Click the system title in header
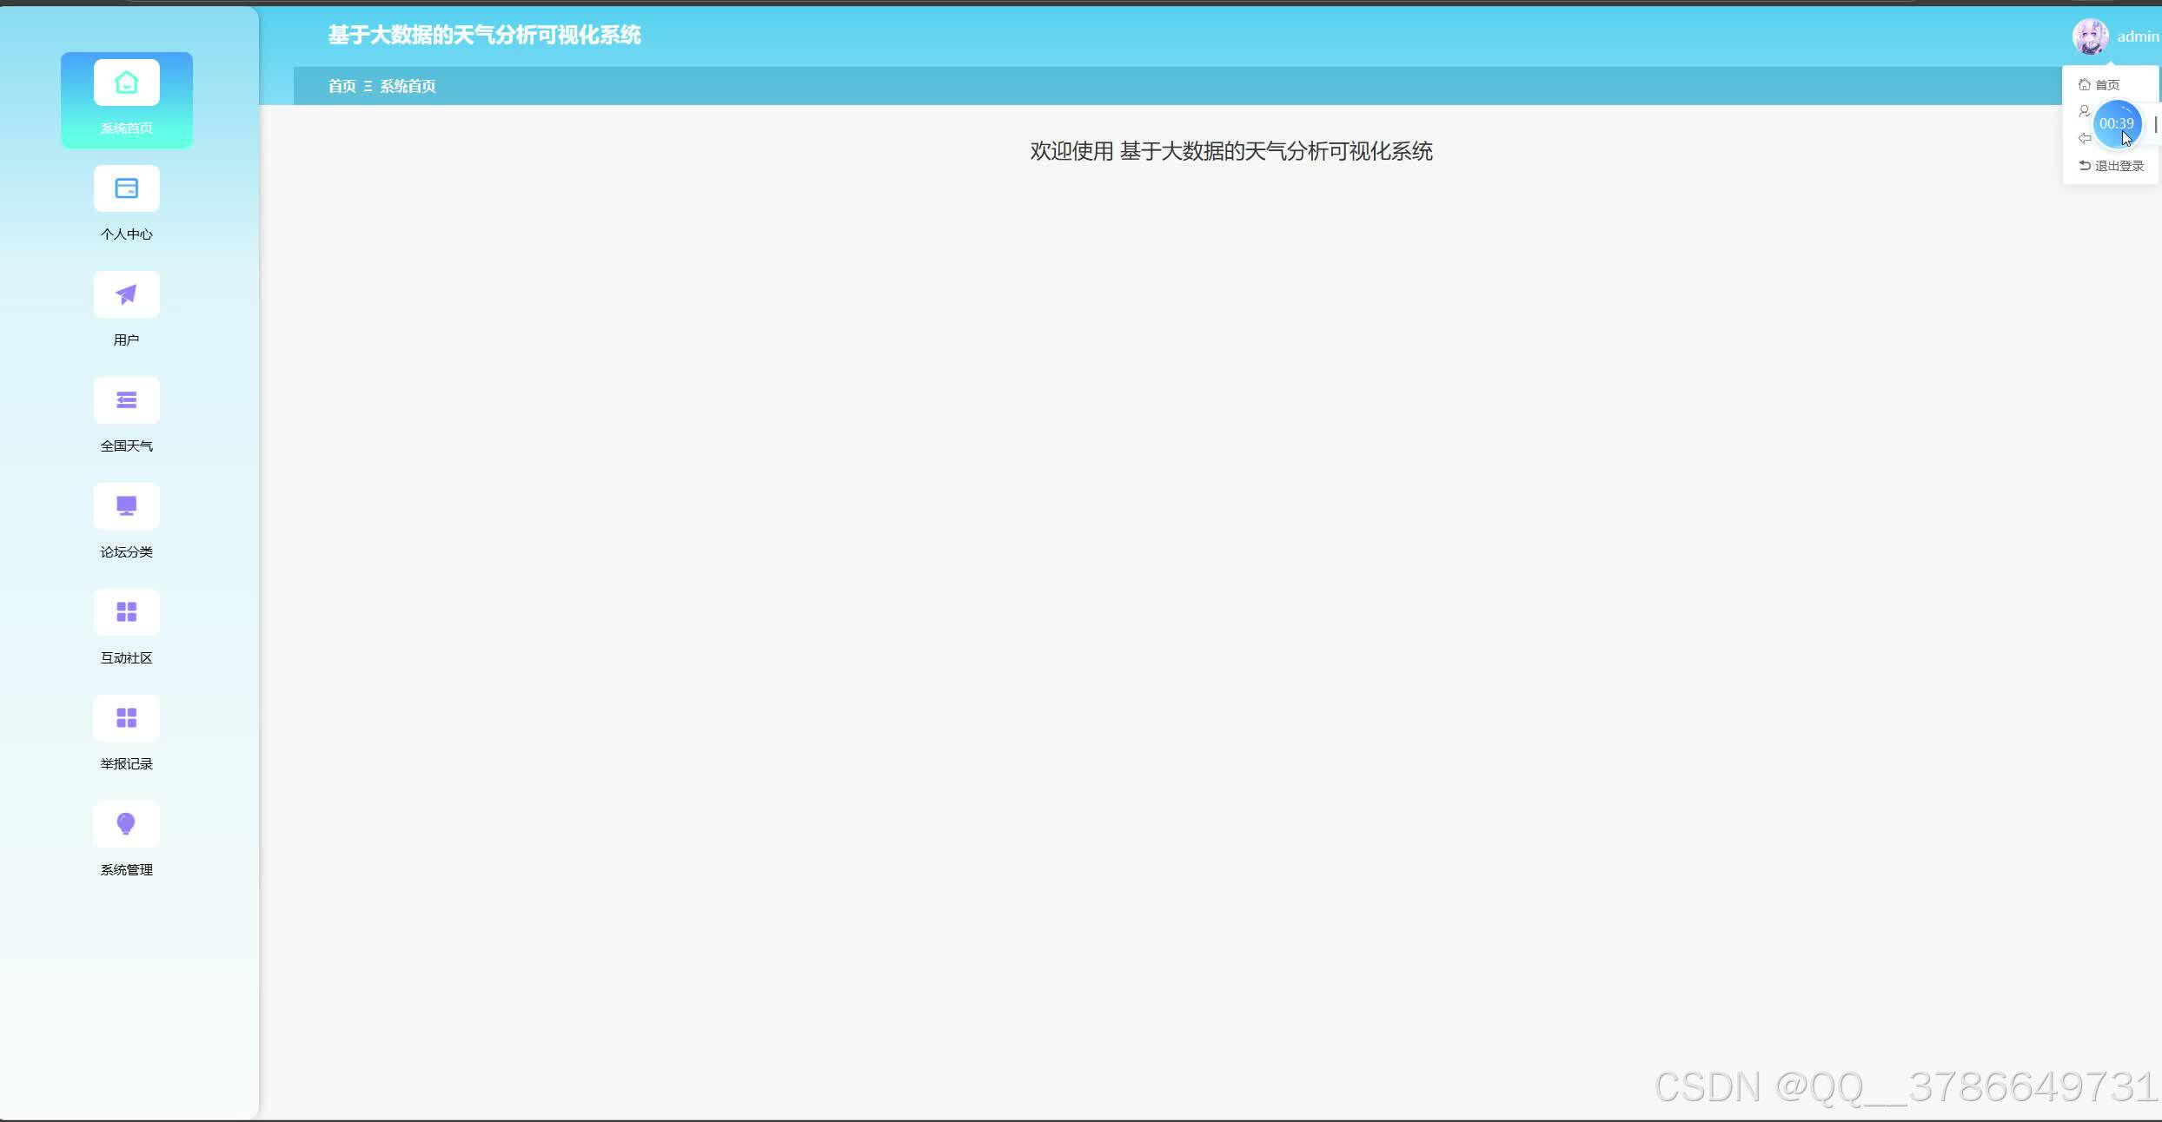 click(484, 35)
